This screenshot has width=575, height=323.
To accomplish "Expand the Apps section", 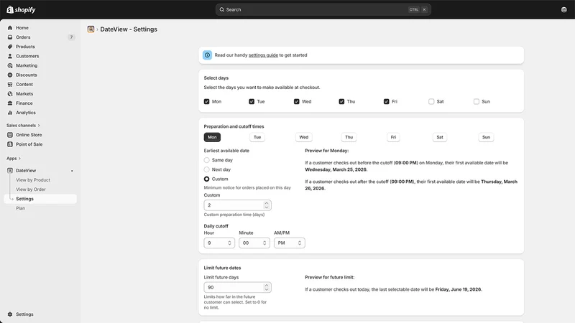I will coord(14,158).
